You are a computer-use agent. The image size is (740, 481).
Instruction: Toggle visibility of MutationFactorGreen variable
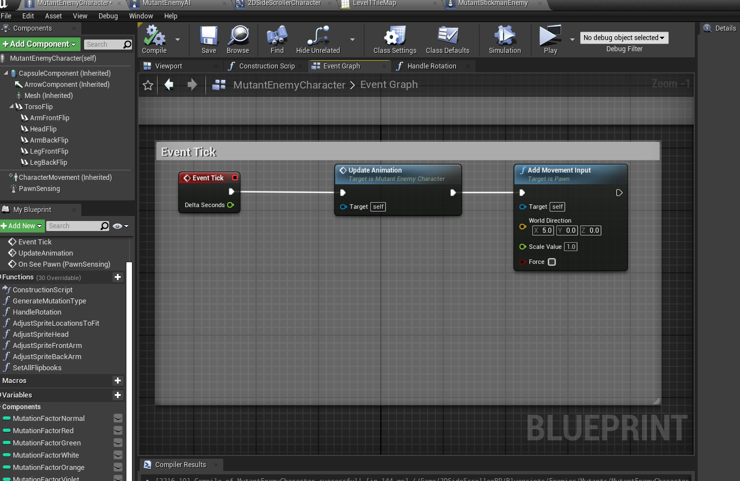118,443
